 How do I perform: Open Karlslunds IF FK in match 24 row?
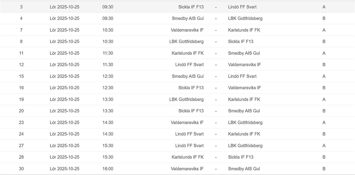point(244,134)
